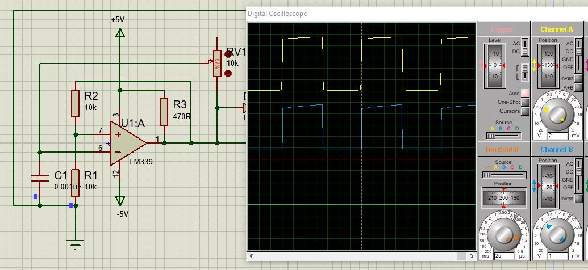Click the RV1 potentiometer body
Viewport: 588px width, 270px height.
(x=216, y=63)
